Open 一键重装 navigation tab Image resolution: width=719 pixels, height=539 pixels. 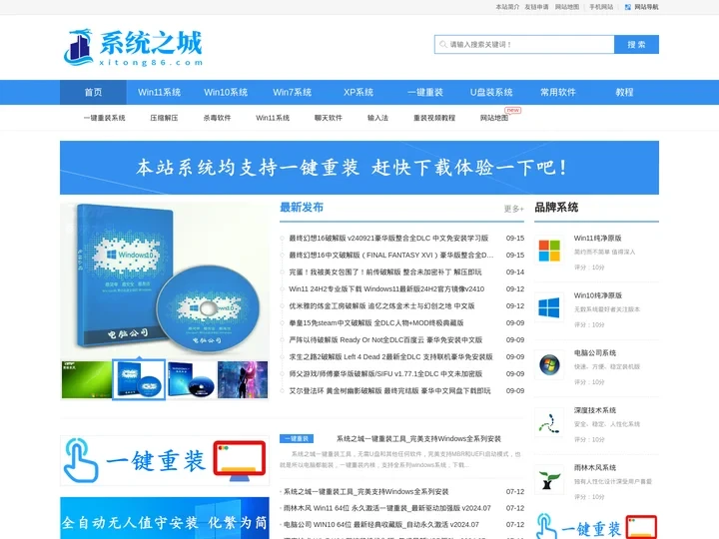pos(425,92)
